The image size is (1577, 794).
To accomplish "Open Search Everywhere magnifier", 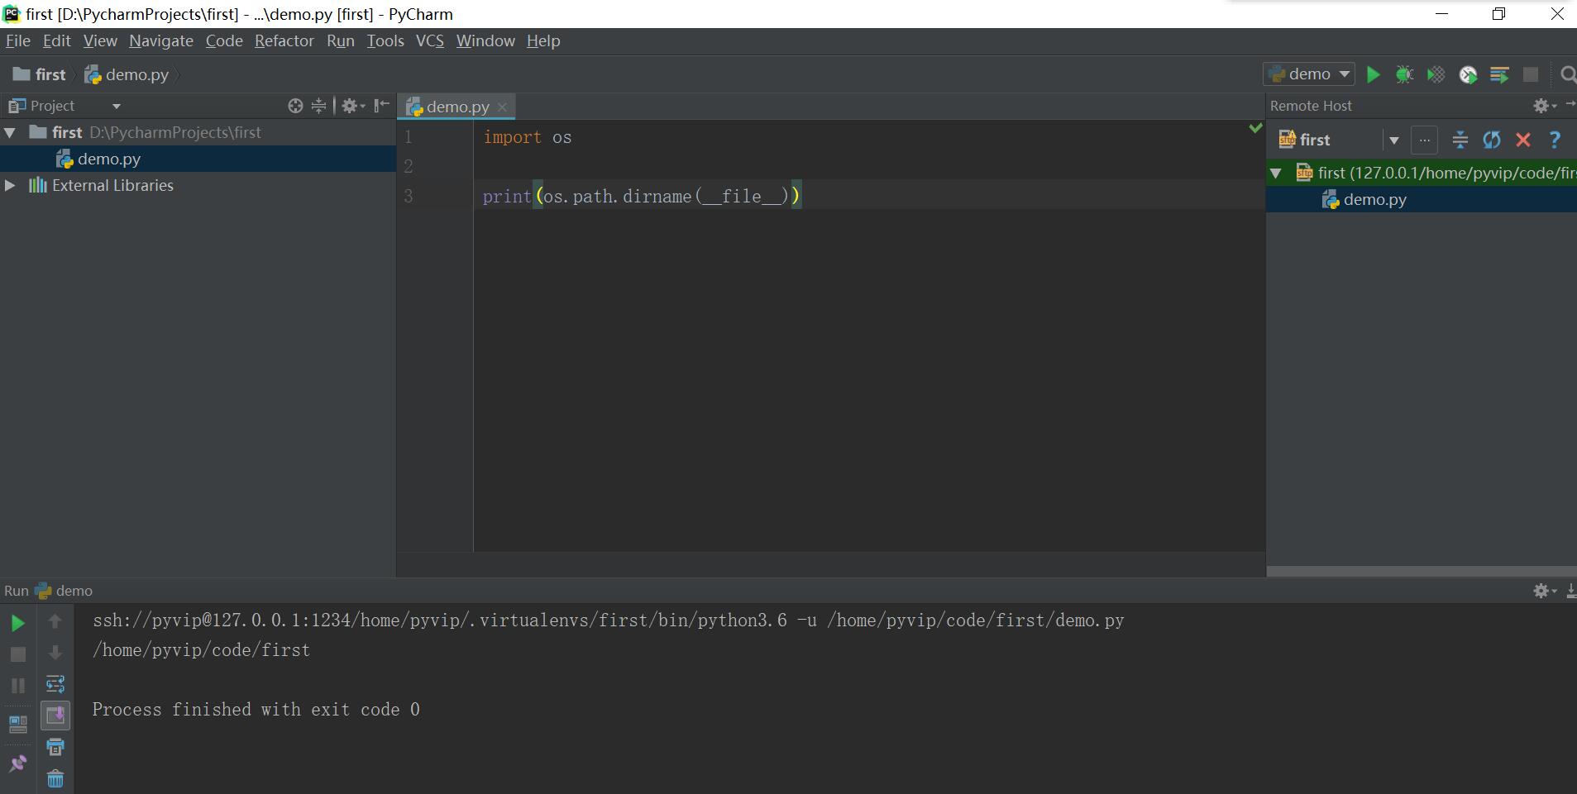I will click(x=1567, y=74).
